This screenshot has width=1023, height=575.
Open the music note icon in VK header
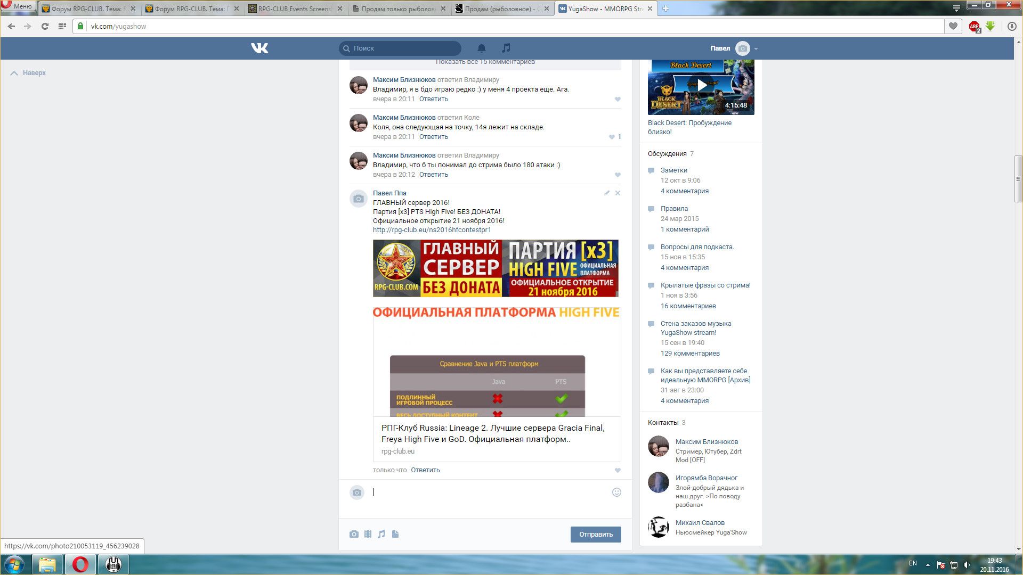[506, 48]
